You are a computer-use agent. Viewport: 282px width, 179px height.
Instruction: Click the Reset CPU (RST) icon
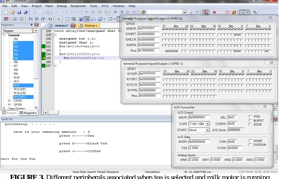click(x=6, y=19)
